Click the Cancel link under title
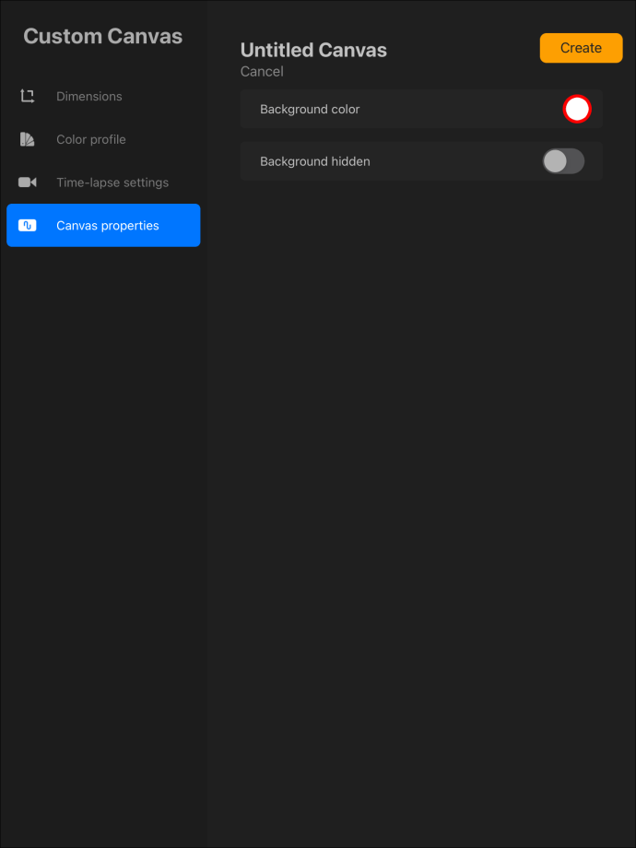The width and height of the screenshot is (636, 848). pos(262,71)
